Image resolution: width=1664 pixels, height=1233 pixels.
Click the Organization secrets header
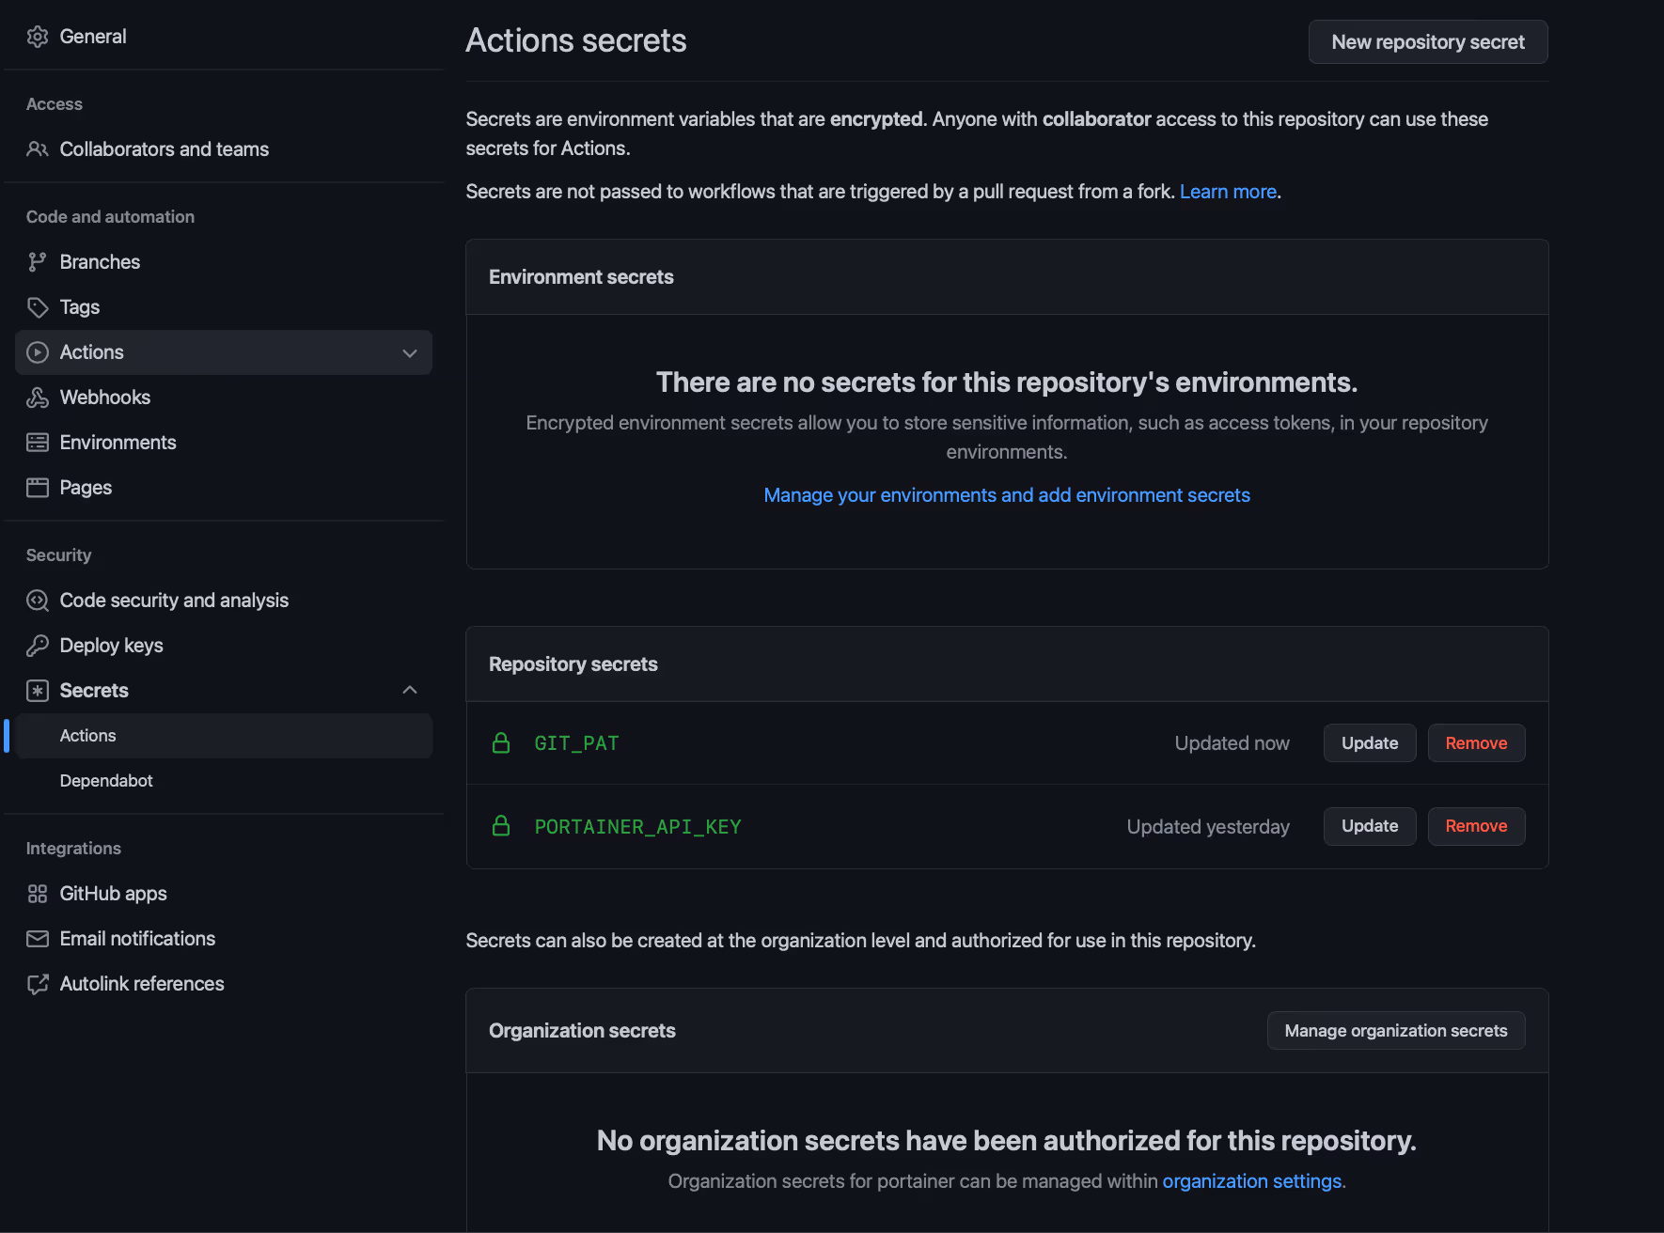point(582,1031)
